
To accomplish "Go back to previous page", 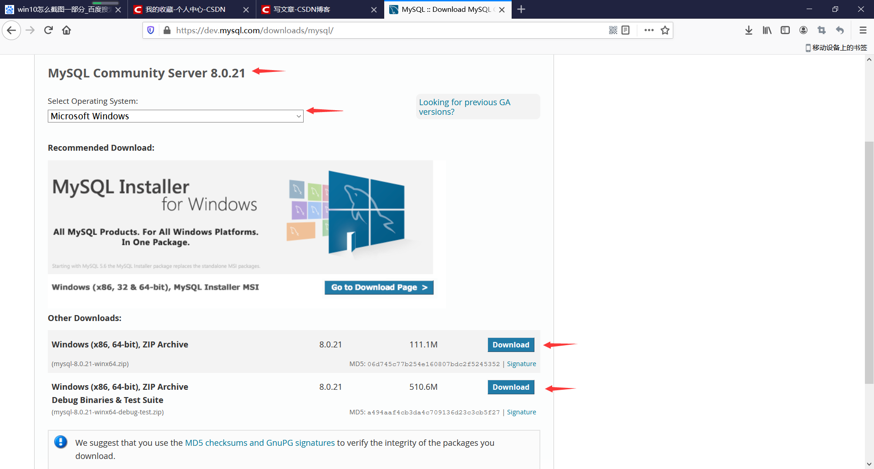I will point(11,31).
